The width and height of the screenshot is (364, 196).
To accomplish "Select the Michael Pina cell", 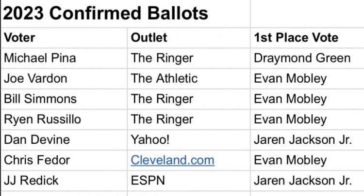I will [64, 58].
